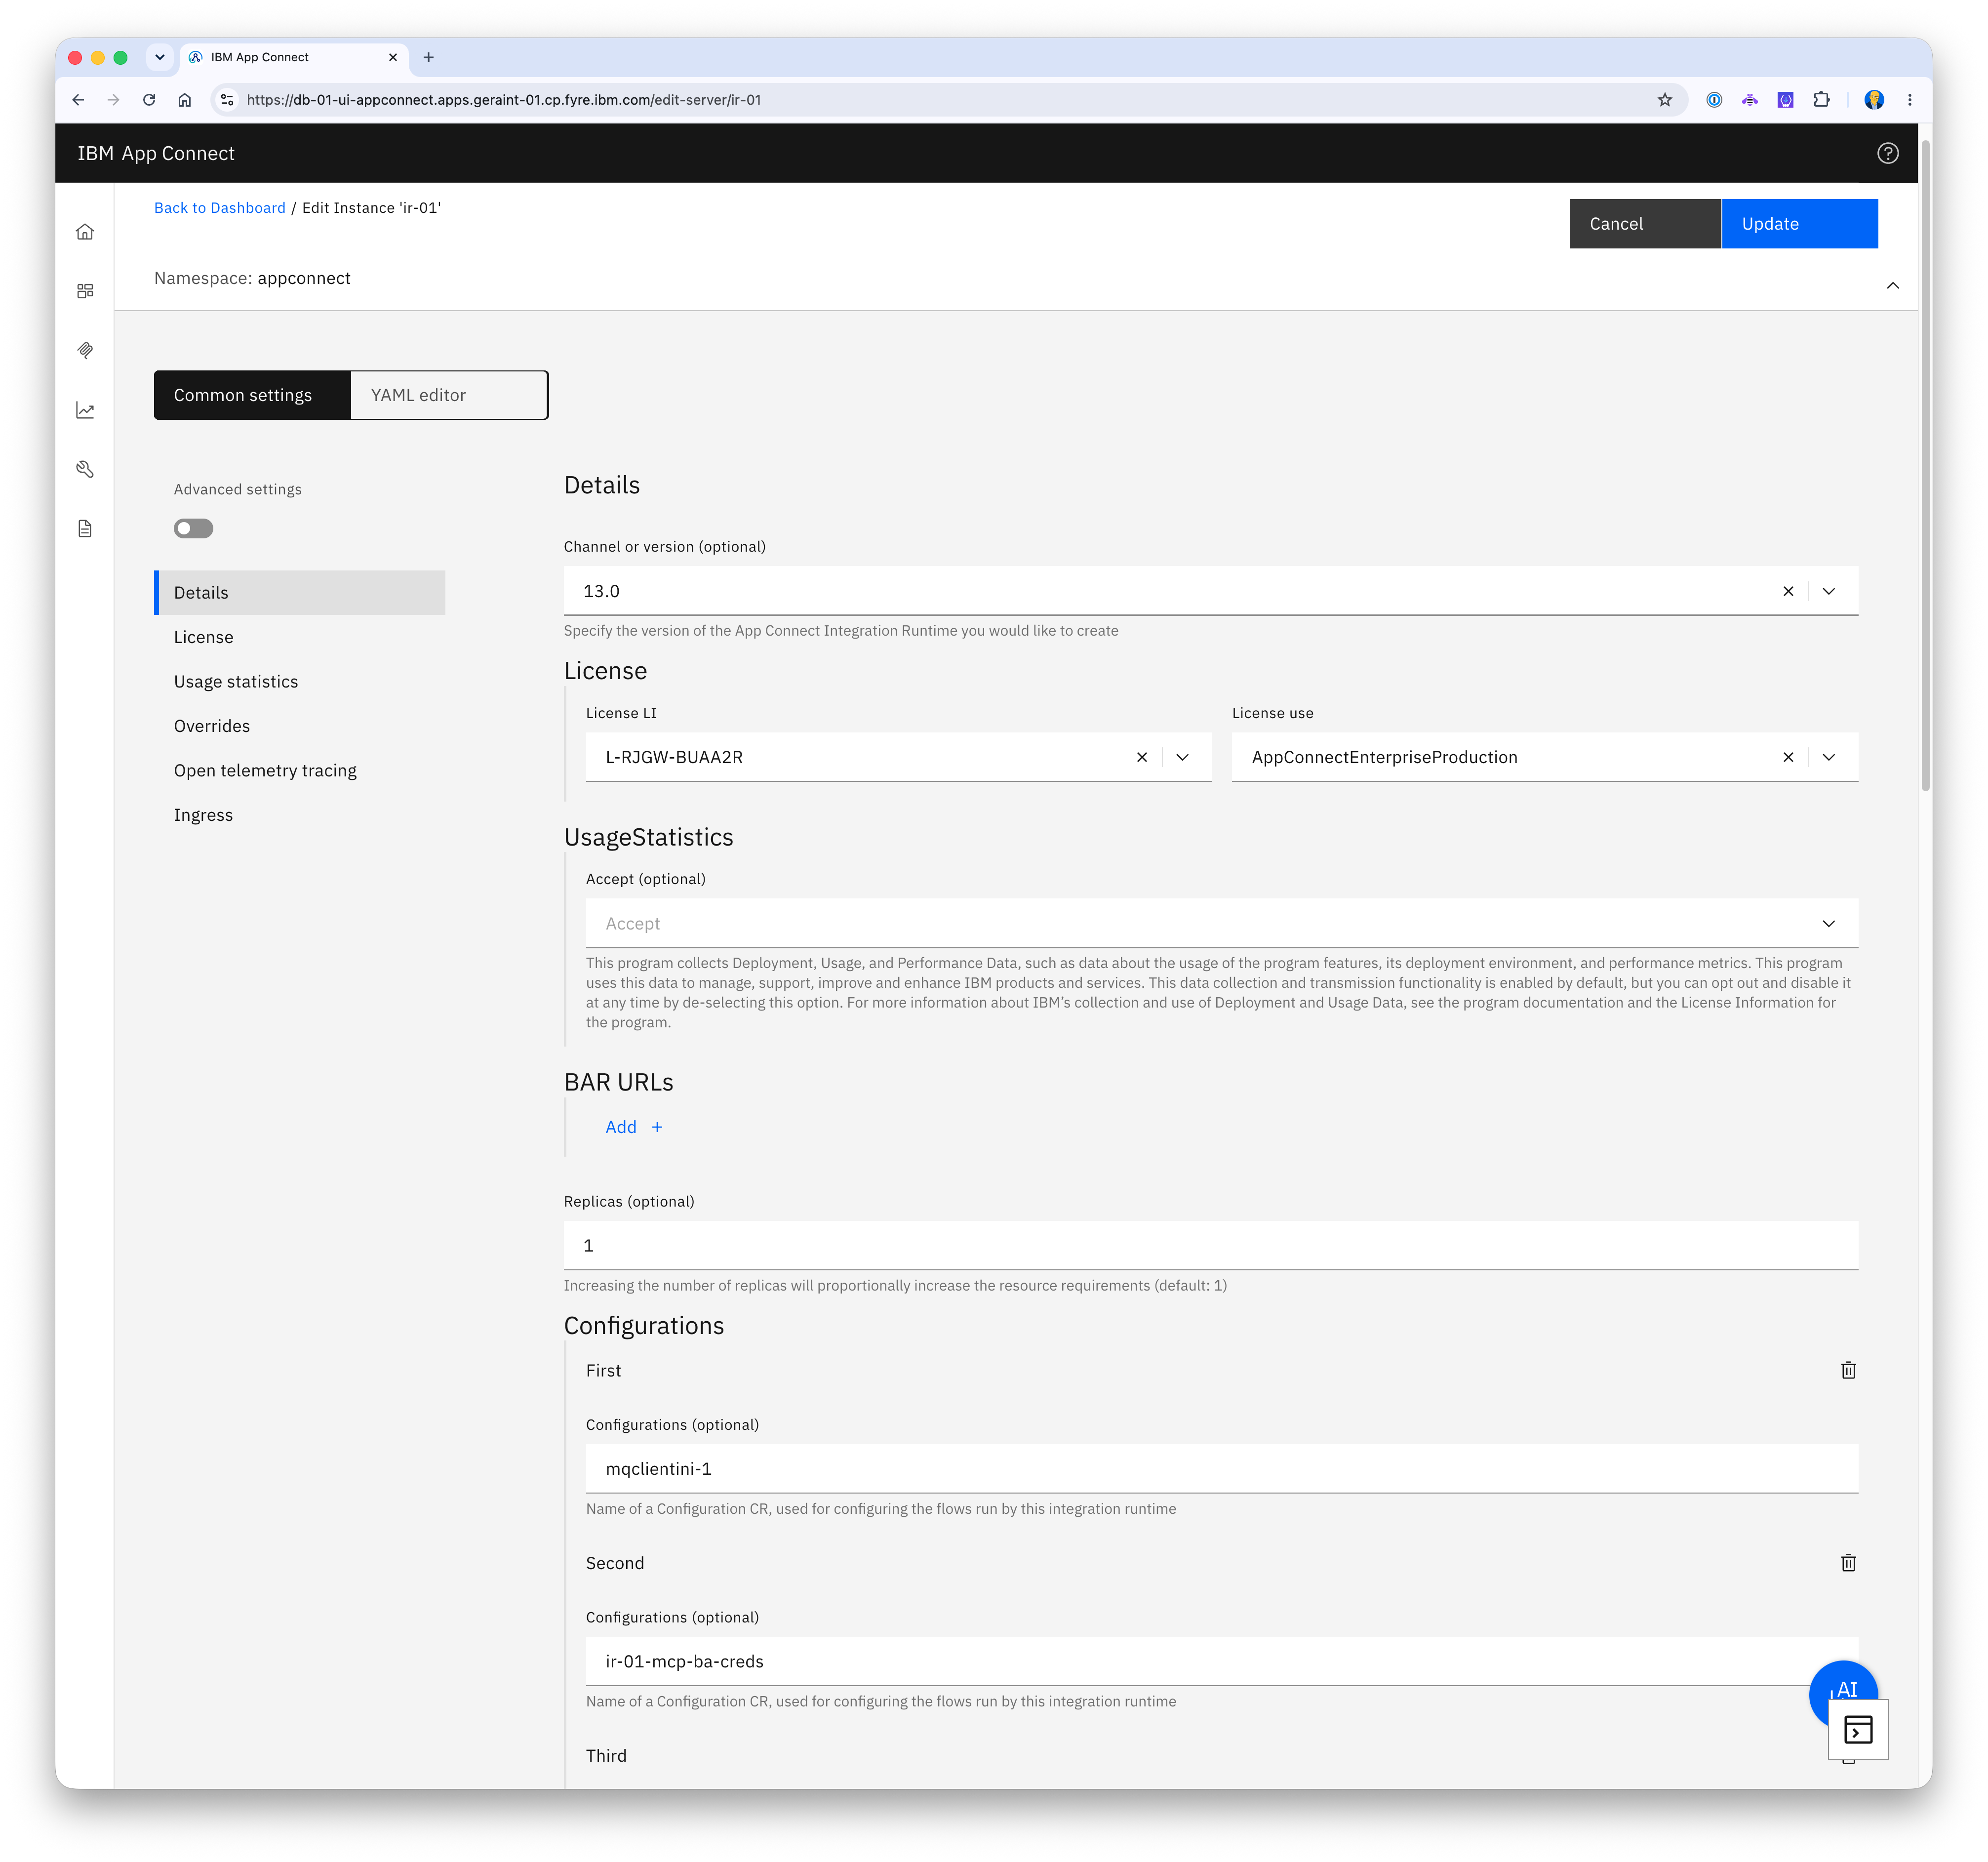This screenshot has width=1988, height=1862.
Task: Click the browser address bar URL
Action: (504, 100)
